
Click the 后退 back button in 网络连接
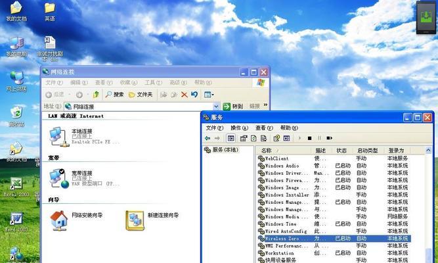tap(55, 95)
